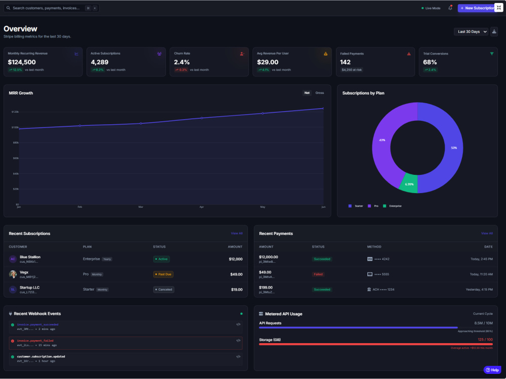Click the Canceled status badge
Image resolution: width=506 pixels, height=379 pixels.
163,290
